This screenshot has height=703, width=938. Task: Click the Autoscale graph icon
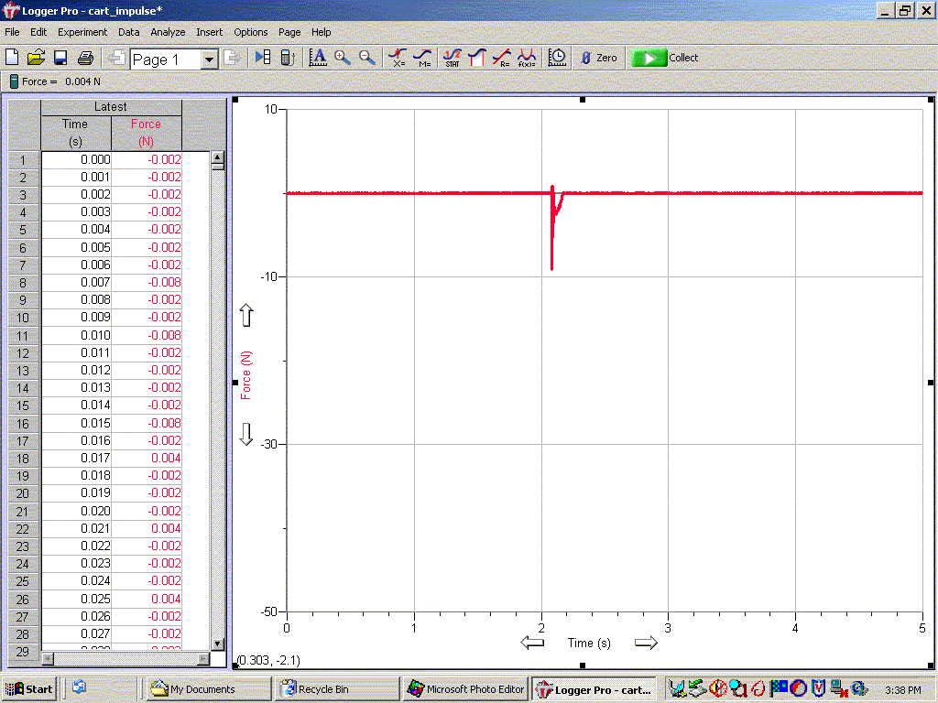[x=318, y=58]
